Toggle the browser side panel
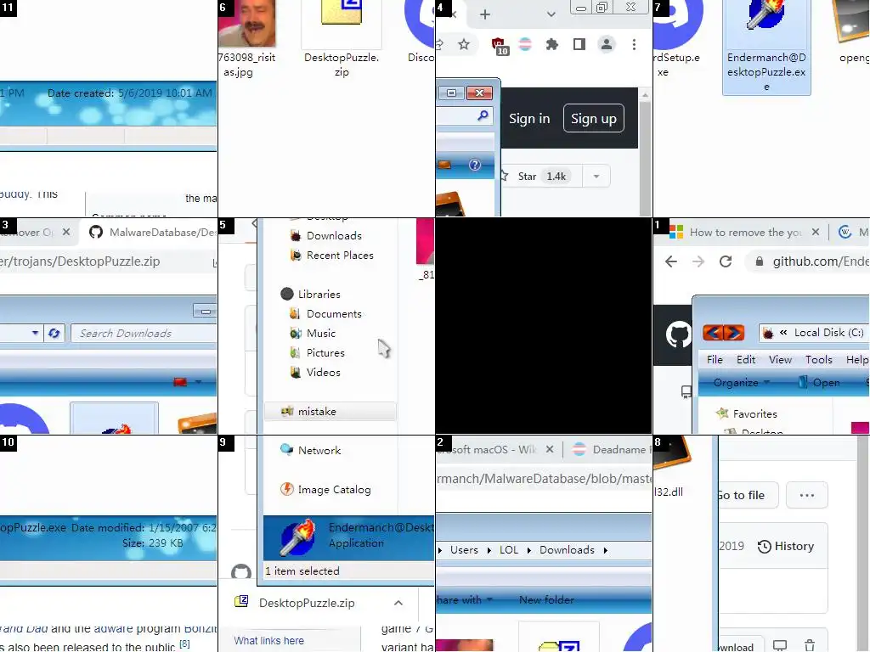 [579, 44]
